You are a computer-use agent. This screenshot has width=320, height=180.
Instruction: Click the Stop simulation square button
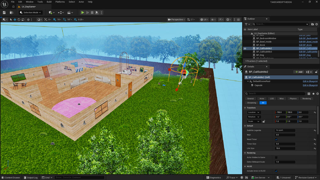click(x=92, y=13)
